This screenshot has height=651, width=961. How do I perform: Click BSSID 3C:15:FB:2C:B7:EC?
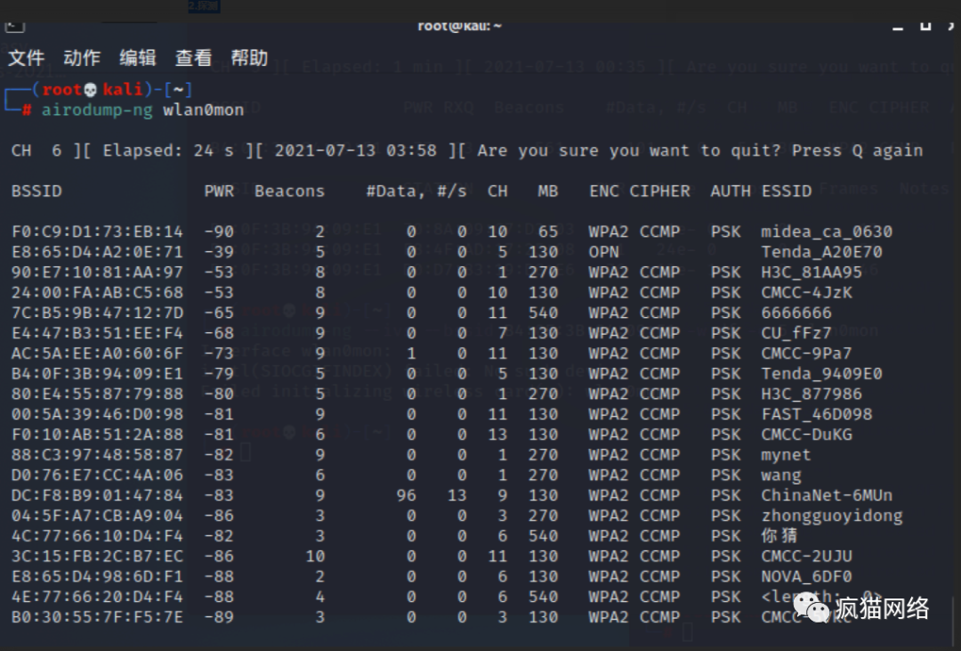point(97,556)
